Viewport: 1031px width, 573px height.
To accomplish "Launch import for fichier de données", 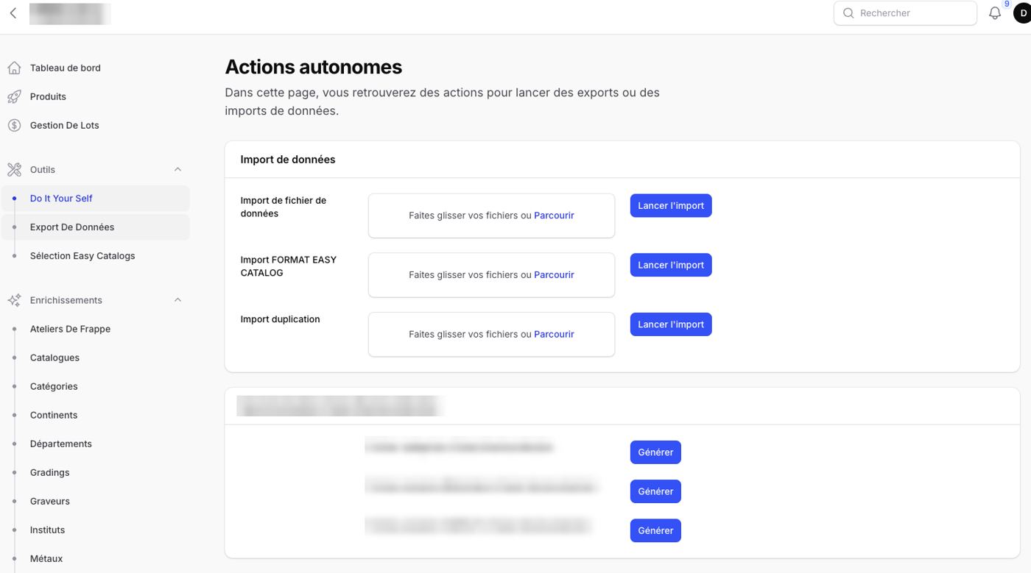I will click(671, 206).
